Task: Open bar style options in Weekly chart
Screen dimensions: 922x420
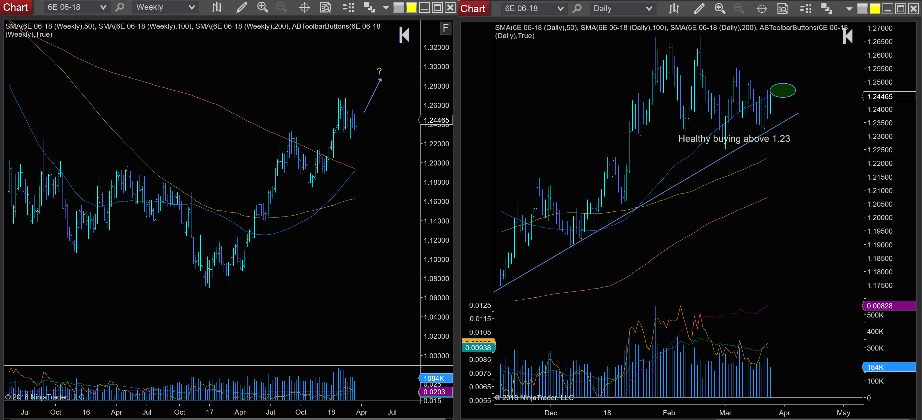Action: (x=216, y=7)
